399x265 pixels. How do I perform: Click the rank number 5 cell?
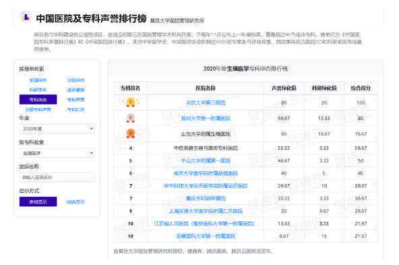click(131, 160)
